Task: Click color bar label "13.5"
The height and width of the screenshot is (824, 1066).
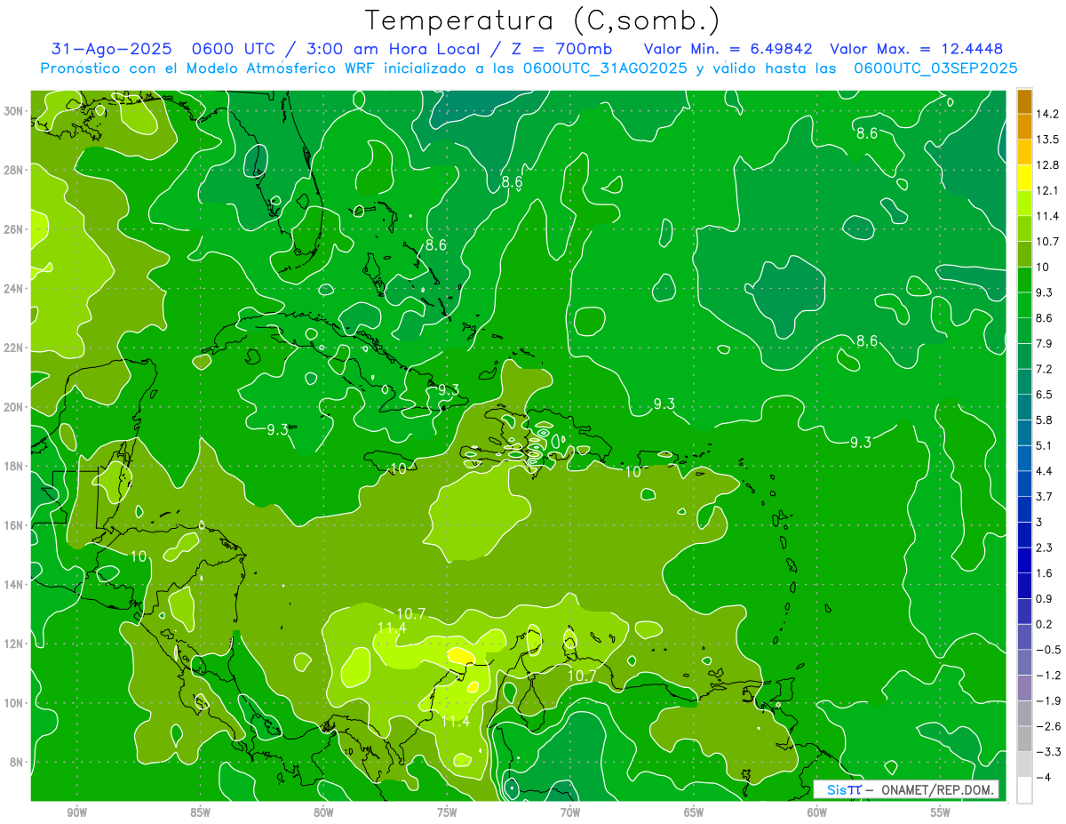Action: (x=1047, y=140)
